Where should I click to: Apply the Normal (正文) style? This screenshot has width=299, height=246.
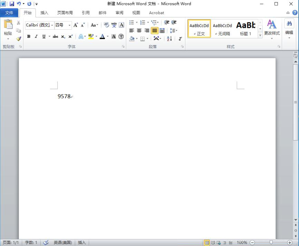tap(199, 29)
